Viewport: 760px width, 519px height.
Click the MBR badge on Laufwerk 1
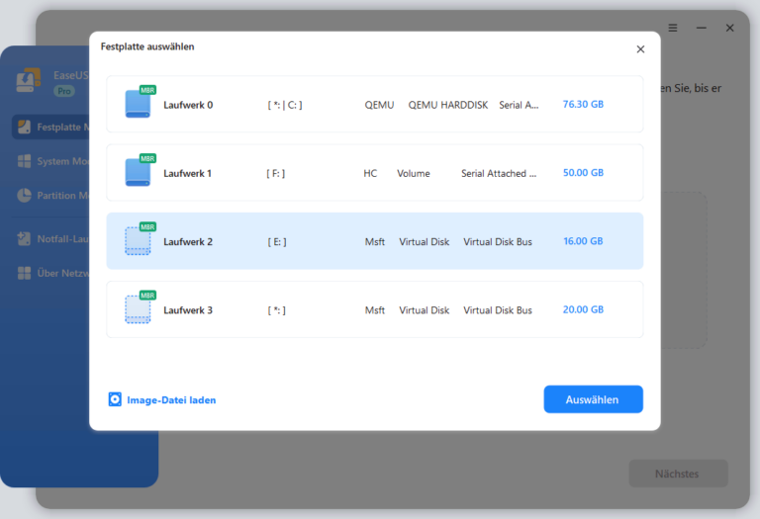pyautogui.click(x=147, y=158)
